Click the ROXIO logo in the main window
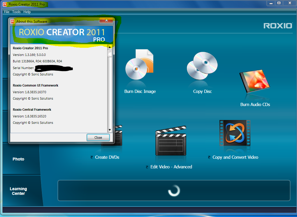Image resolution: width=297 pixels, height=217 pixels. [x=278, y=26]
